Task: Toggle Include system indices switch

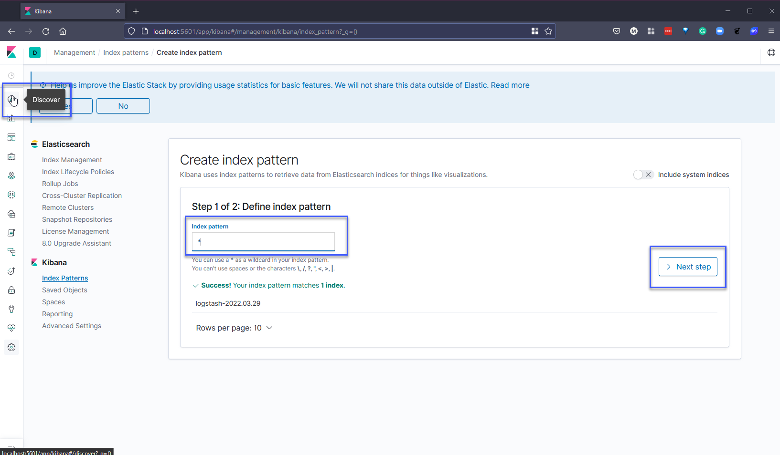Action: [642, 175]
